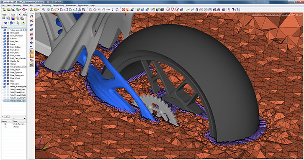Image resolution: width=304 pixels, height=160 pixels.
Task: Click the highlighted orange view icon in the browser icon row
Action: tap(13, 18)
